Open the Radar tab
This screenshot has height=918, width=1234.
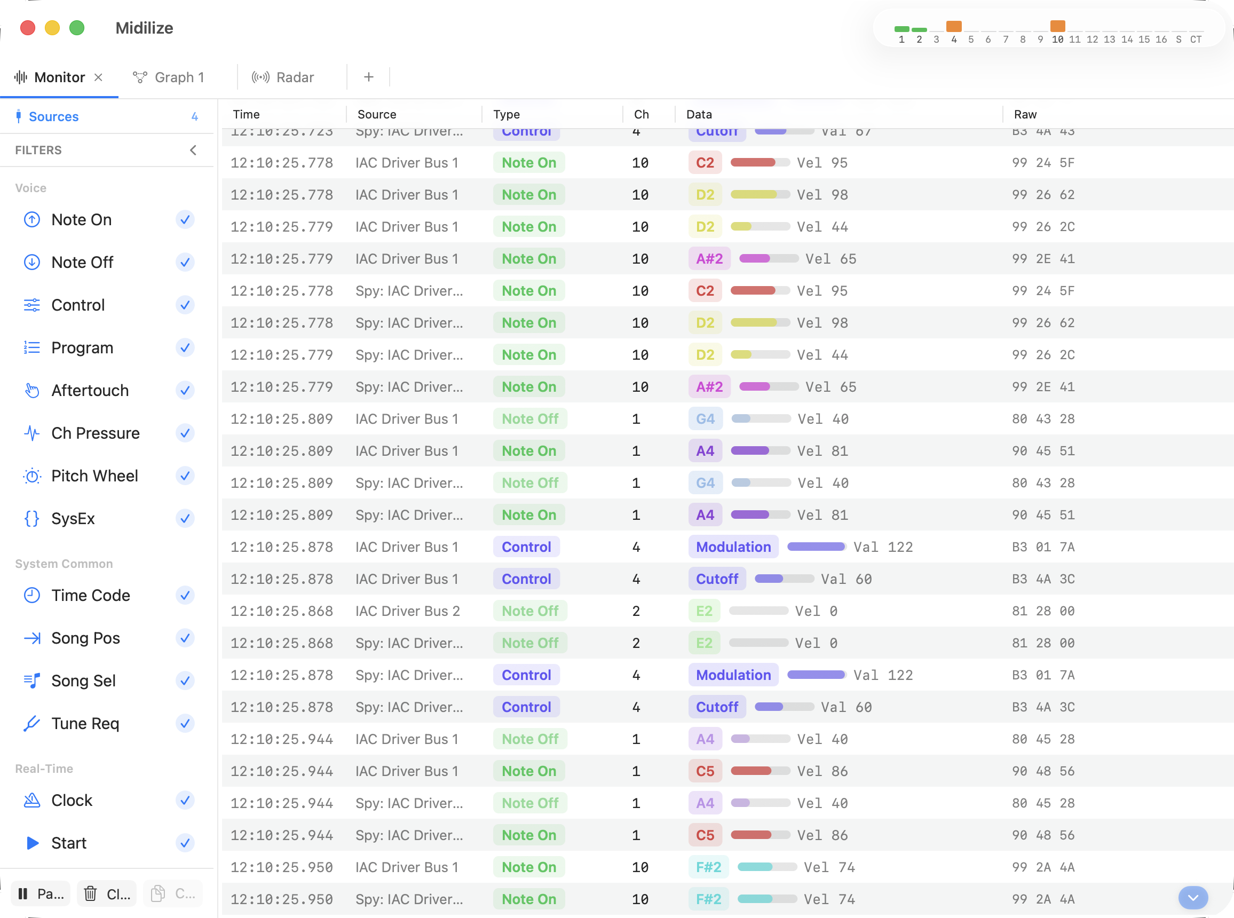(x=283, y=77)
